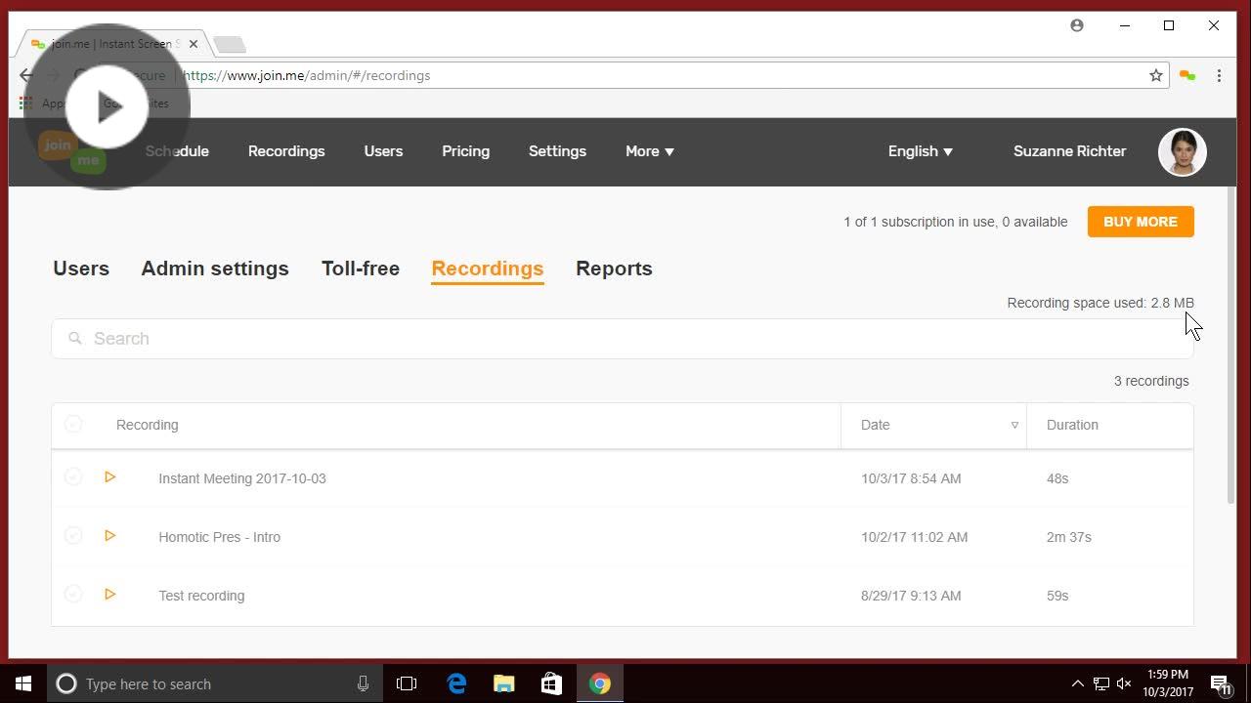
Task: Click the date 10/2/17 11:02 AM
Action: [x=915, y=537]
